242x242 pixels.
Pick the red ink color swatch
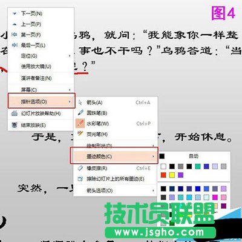163,175
